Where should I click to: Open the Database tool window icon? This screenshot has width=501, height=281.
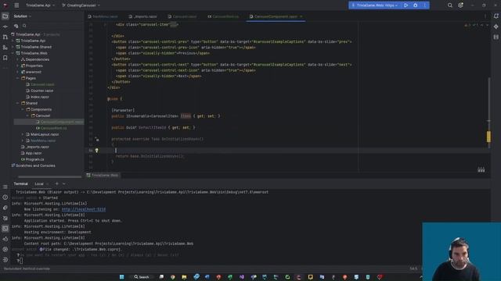coord(496,37)
